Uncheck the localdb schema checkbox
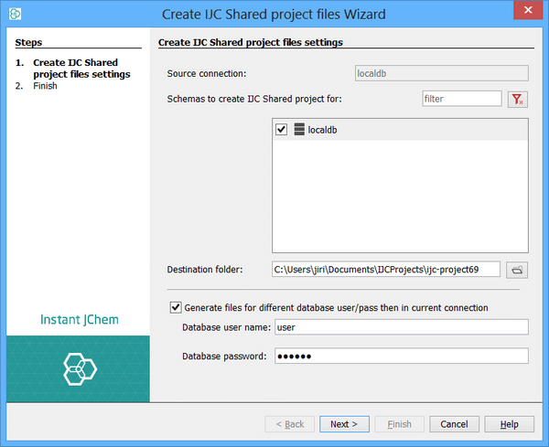The image size is (549, 447). tap(282, 131)
